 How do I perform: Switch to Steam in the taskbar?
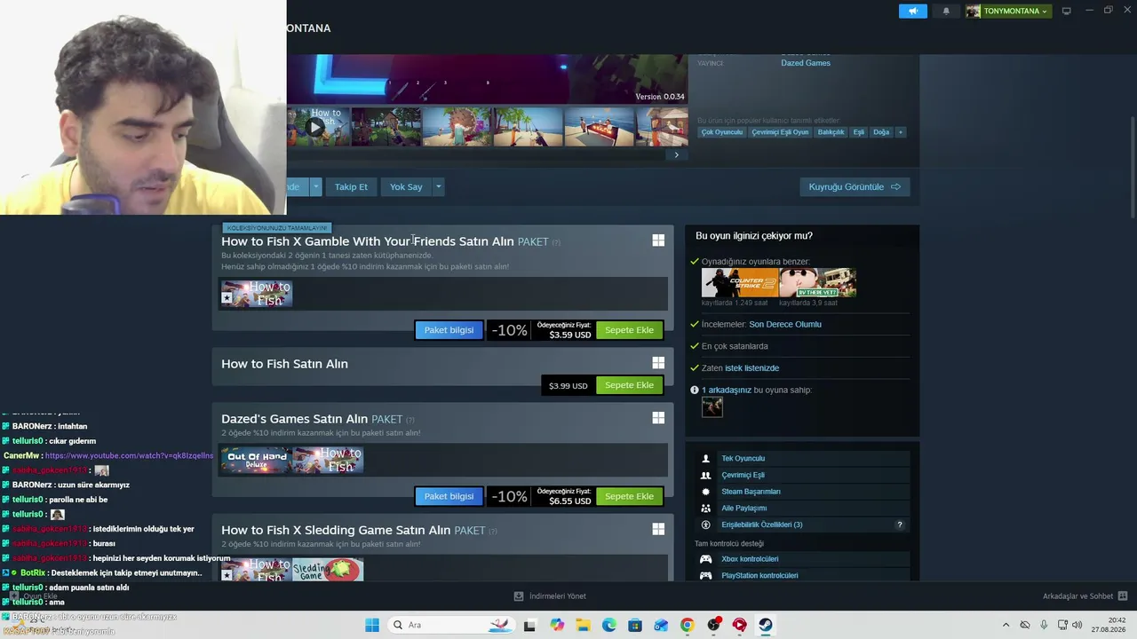(x=766, y=625)
